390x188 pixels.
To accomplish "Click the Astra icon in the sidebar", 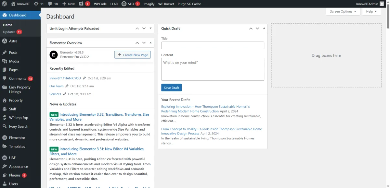I will click(x=5, y=41).
